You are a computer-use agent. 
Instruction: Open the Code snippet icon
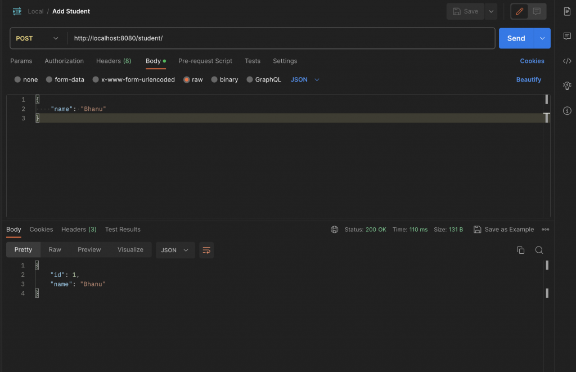tap(567, 61)
